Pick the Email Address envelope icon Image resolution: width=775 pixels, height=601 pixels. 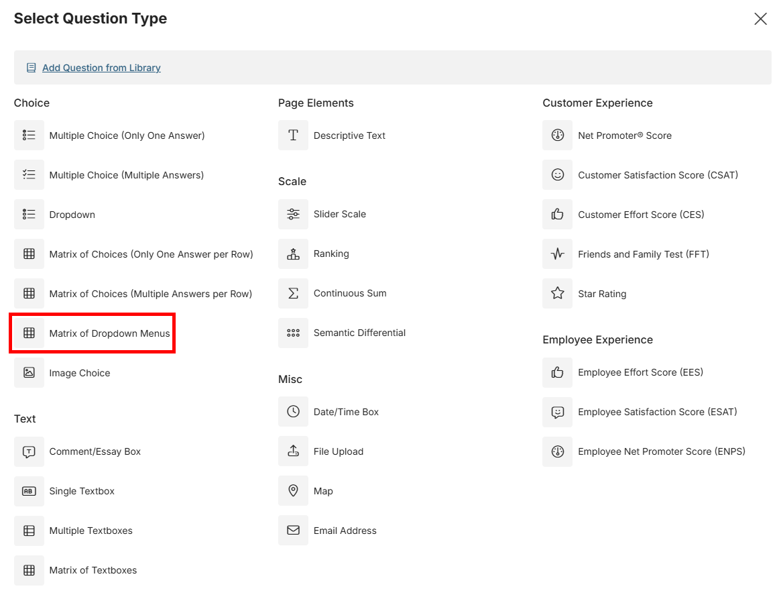(x=293, y=531)
